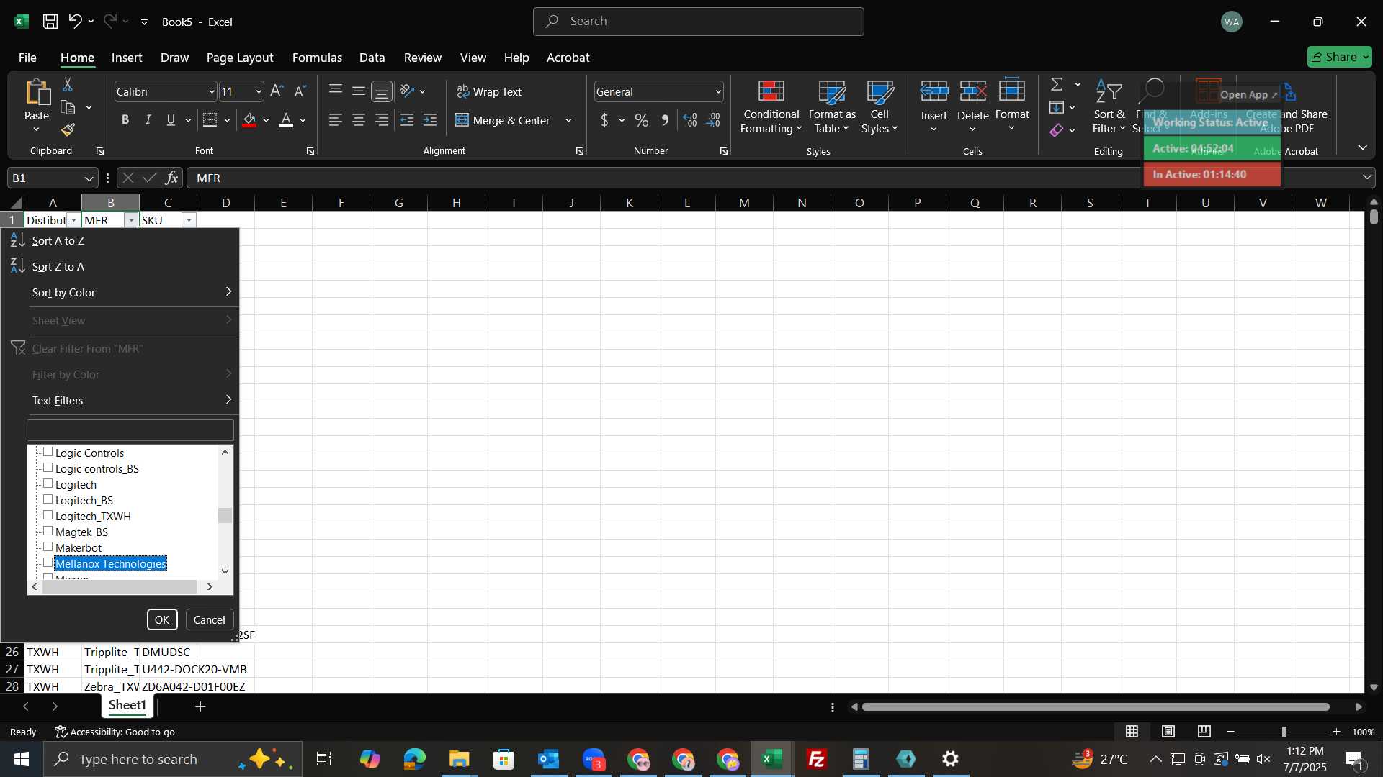Click the Align Left icon
Viewport: 1383px width, 777px height.
(x=336, y=120)
